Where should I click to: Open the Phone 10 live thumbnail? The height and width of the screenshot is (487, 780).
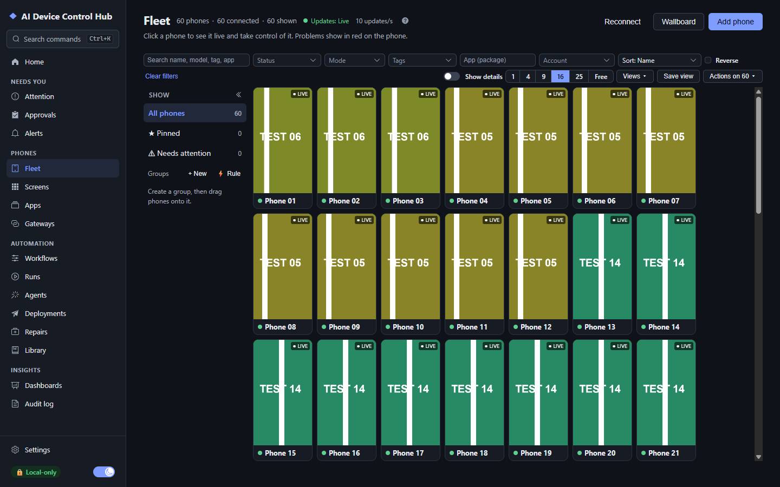tap(411, 266)
